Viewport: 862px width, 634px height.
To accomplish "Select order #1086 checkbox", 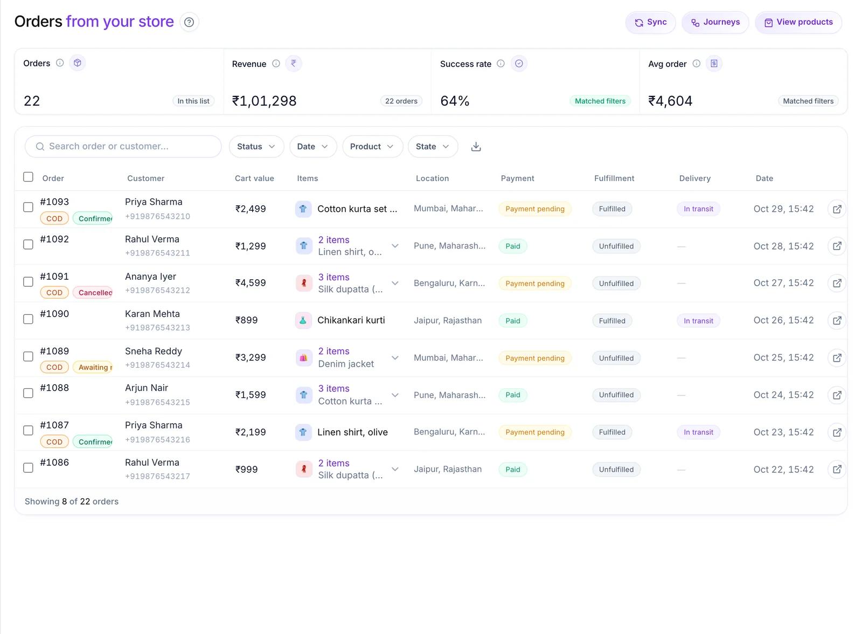I will click(29, 467).
